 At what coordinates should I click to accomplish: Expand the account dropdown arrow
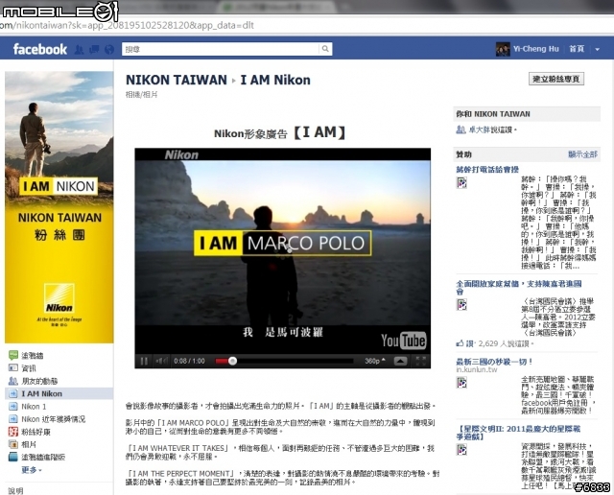[597, 49]
